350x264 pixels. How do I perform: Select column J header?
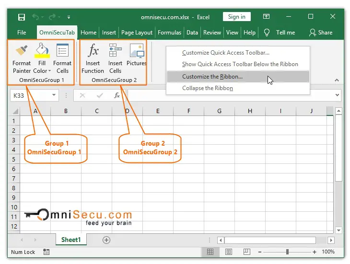click(311, 111)
